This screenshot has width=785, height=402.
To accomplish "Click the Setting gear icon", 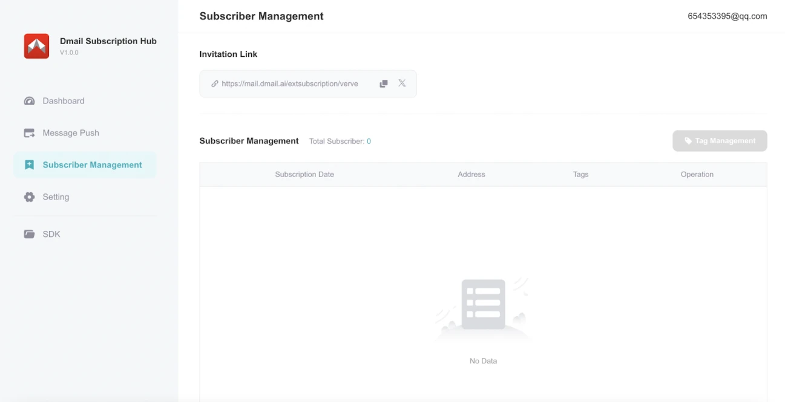I will (29, 197).
